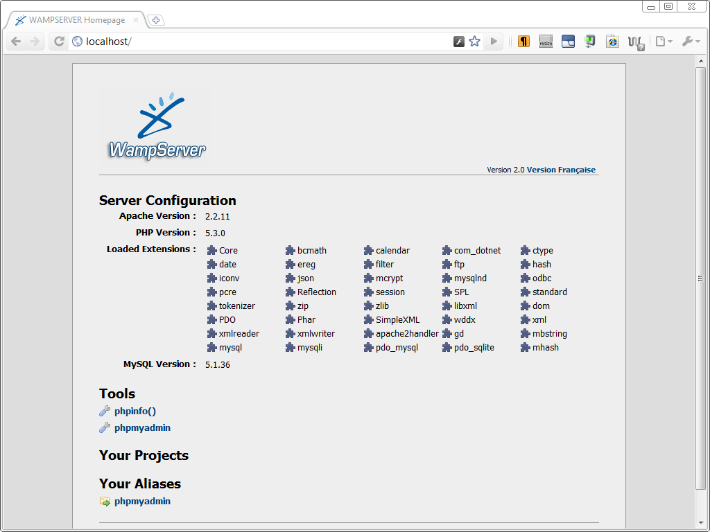Image resolution: width=710 pixels, height=532 pixels.
Task: Go back to the previous page
Action: coord(16,42)
